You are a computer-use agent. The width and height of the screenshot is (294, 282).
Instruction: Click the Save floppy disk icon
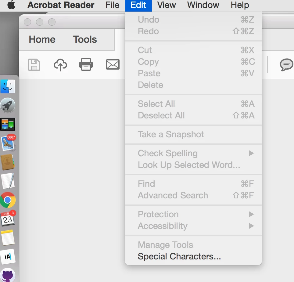point(34,65)
